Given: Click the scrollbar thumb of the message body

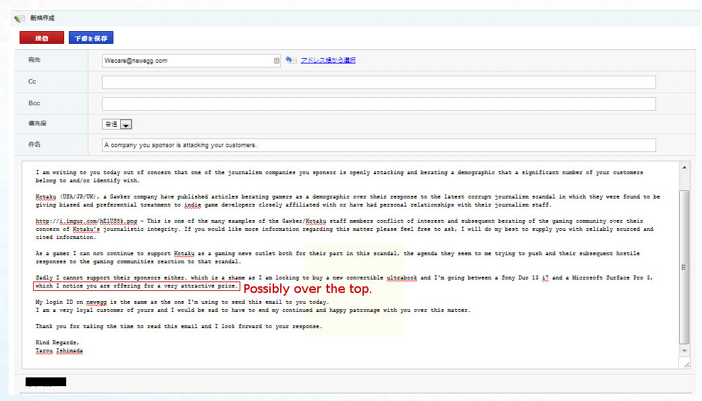Looking at the screenshot, I should (685, 267).
